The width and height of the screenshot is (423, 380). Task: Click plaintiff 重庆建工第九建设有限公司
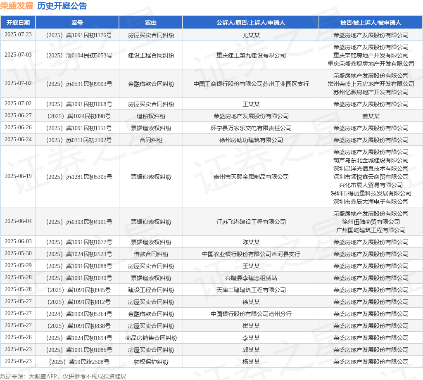pos(251,55)
